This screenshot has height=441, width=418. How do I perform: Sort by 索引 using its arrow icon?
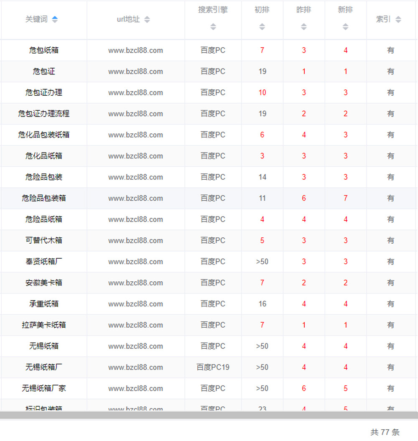pos(398,20)
